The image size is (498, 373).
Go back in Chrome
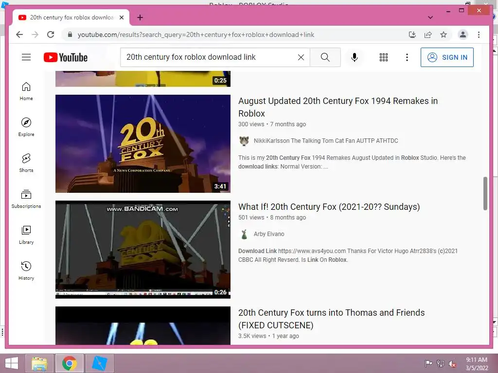click(19, 34)
